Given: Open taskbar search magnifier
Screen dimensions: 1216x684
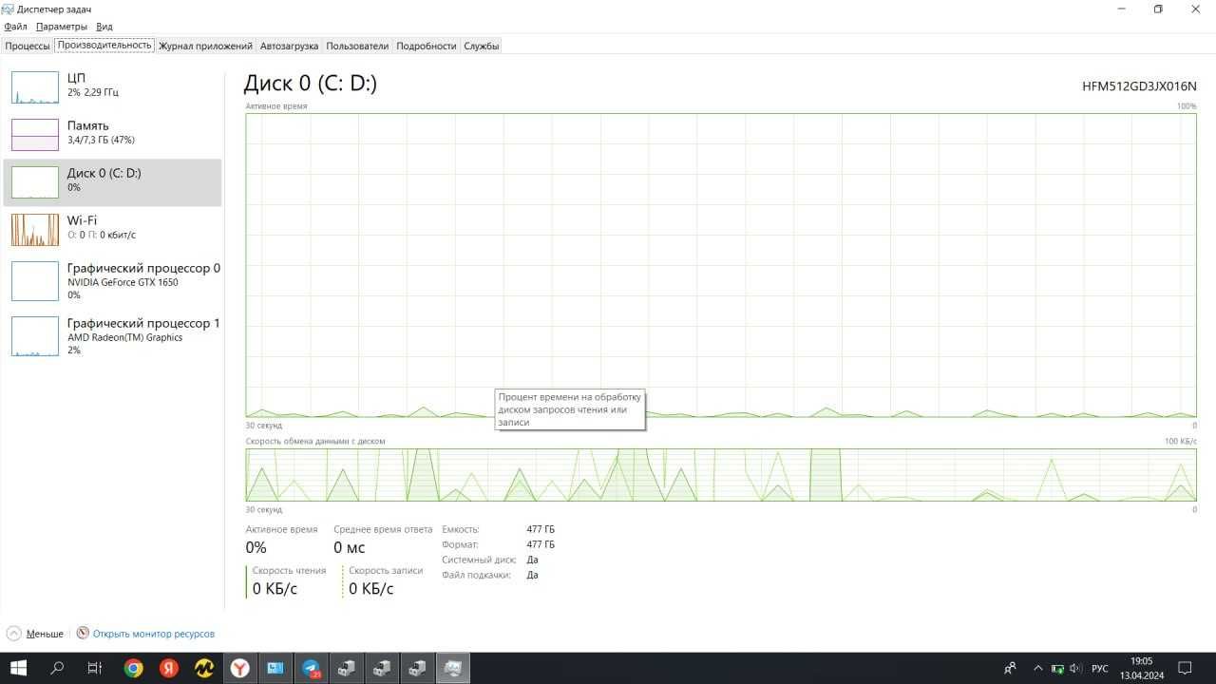Looking at the screenshot, I should pyautogui.click(x=57, y=668).
